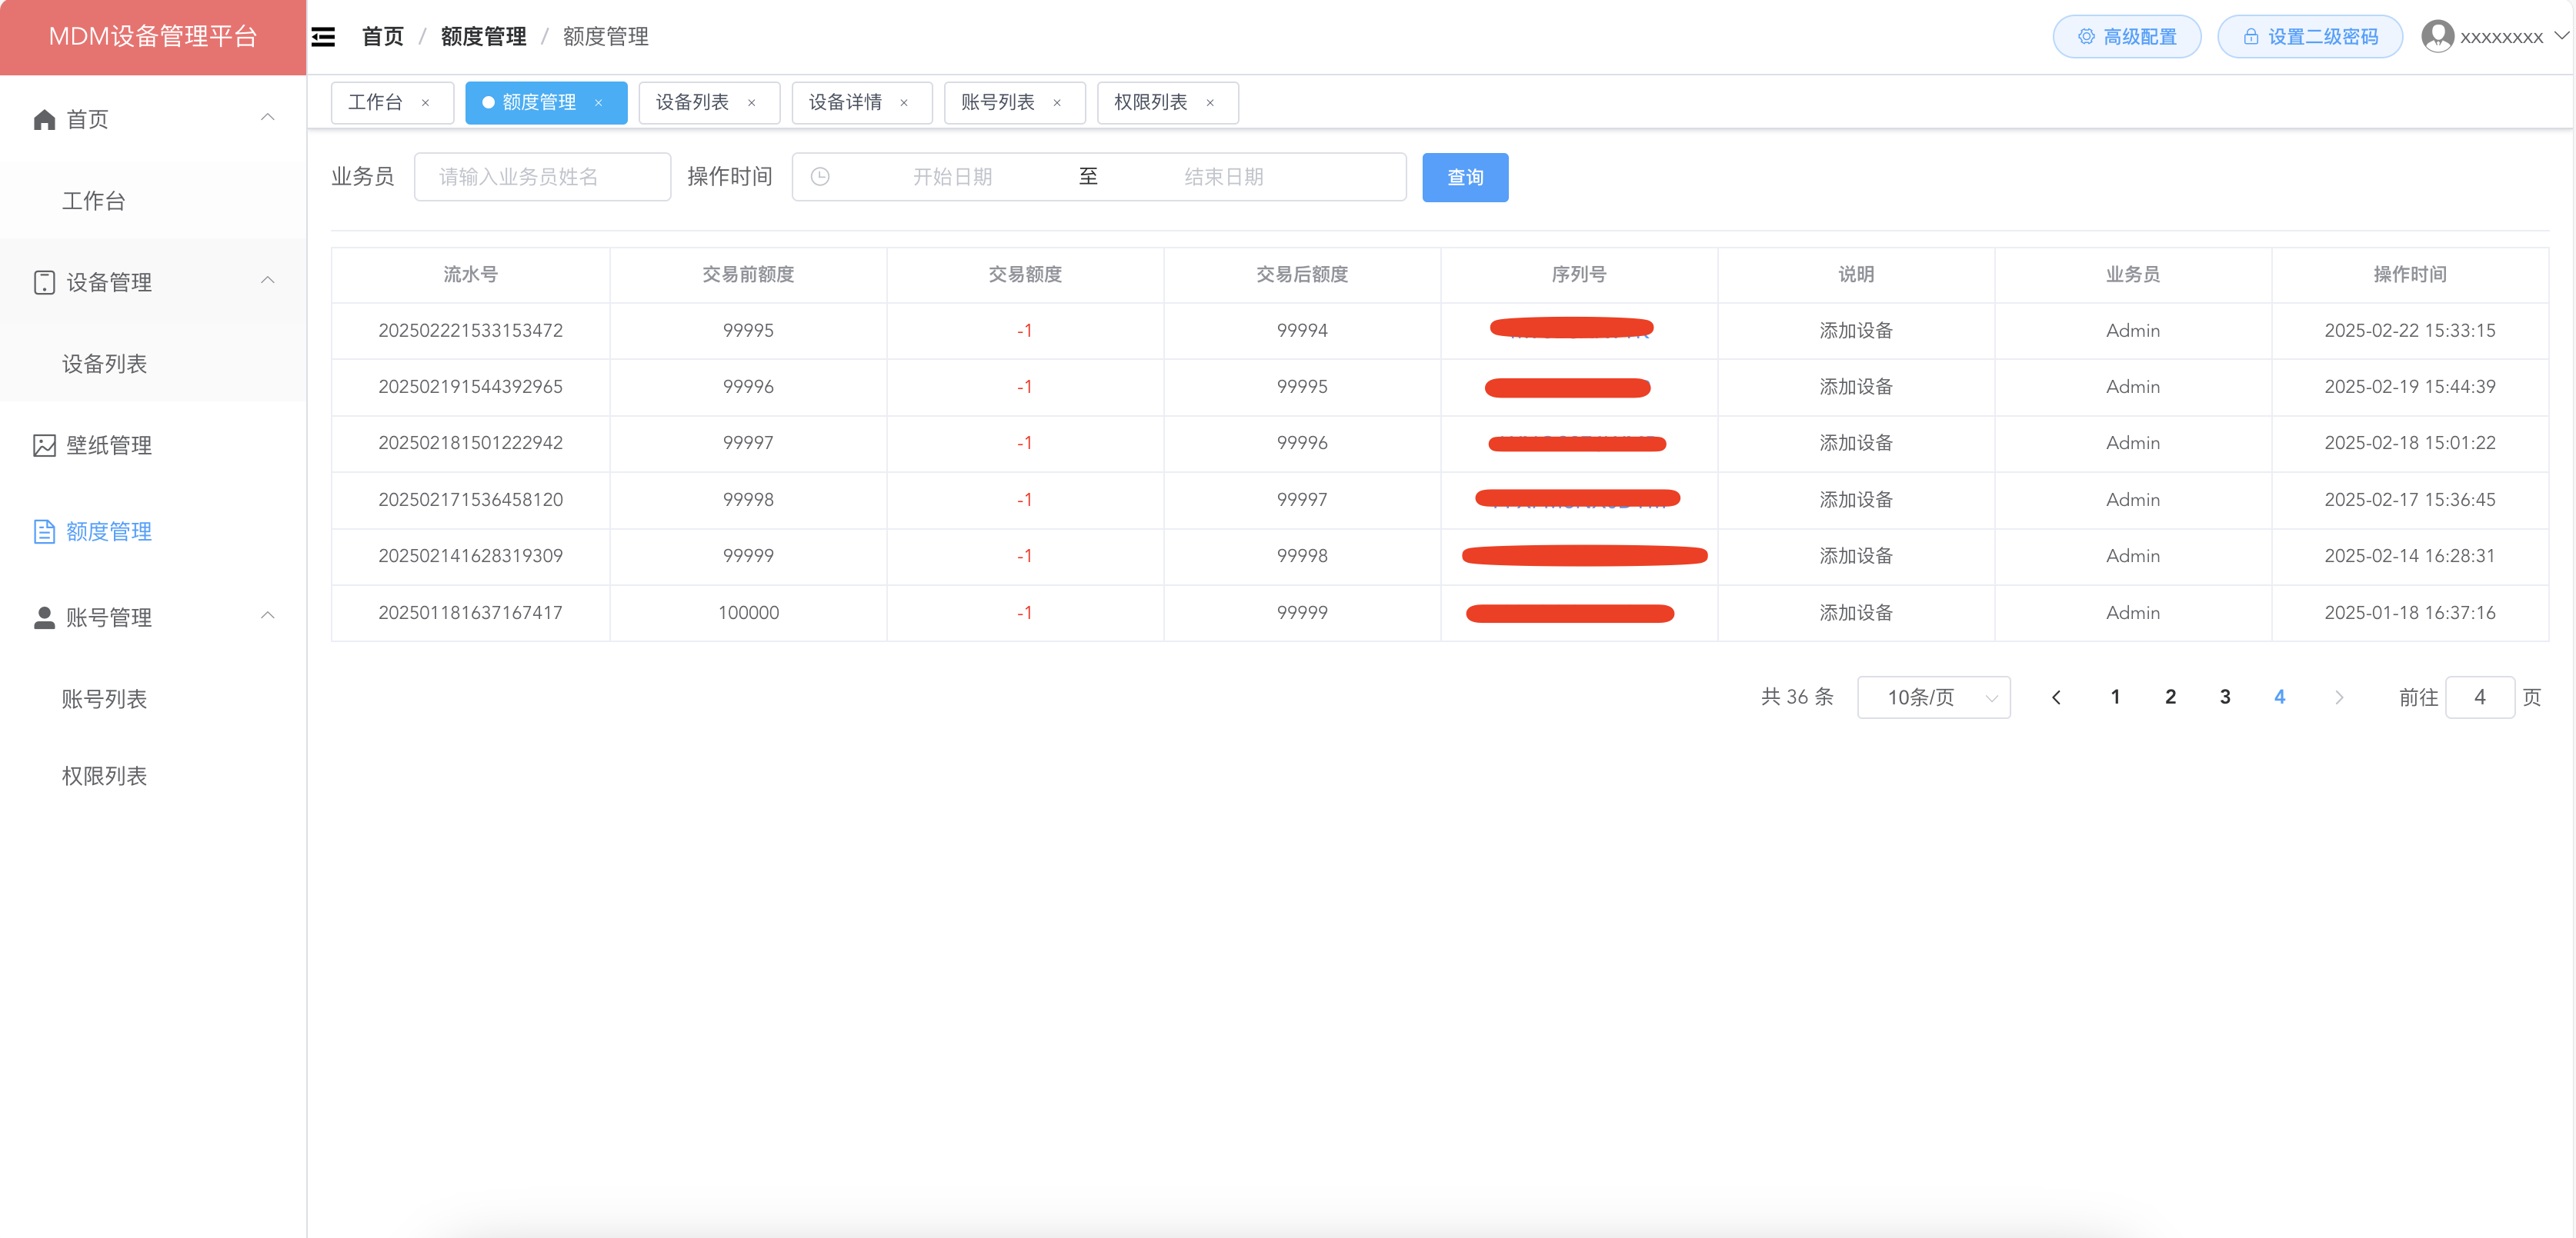Image resolution: width=2576 pixels, height=1238 pixels.
Task: Click the 查询 search button
Action: pos(1464,178)
